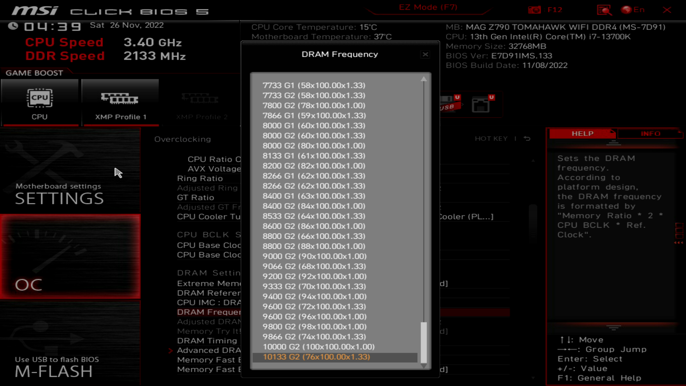Select 10133 G2 highlighted frequency entry
This screenshot has height=386, width=686.
pos(316,357)
